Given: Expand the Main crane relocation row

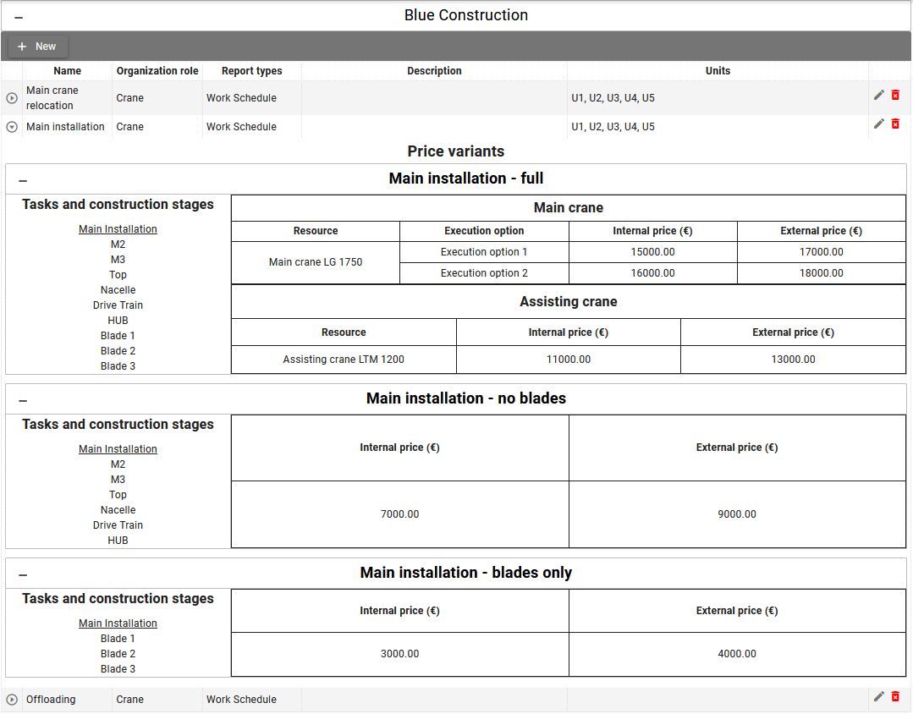Looking at the screenshot, I should coord(12,98).
